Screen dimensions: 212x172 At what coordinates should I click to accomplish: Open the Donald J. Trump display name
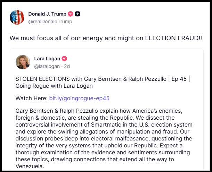click(x=47, y=14)
